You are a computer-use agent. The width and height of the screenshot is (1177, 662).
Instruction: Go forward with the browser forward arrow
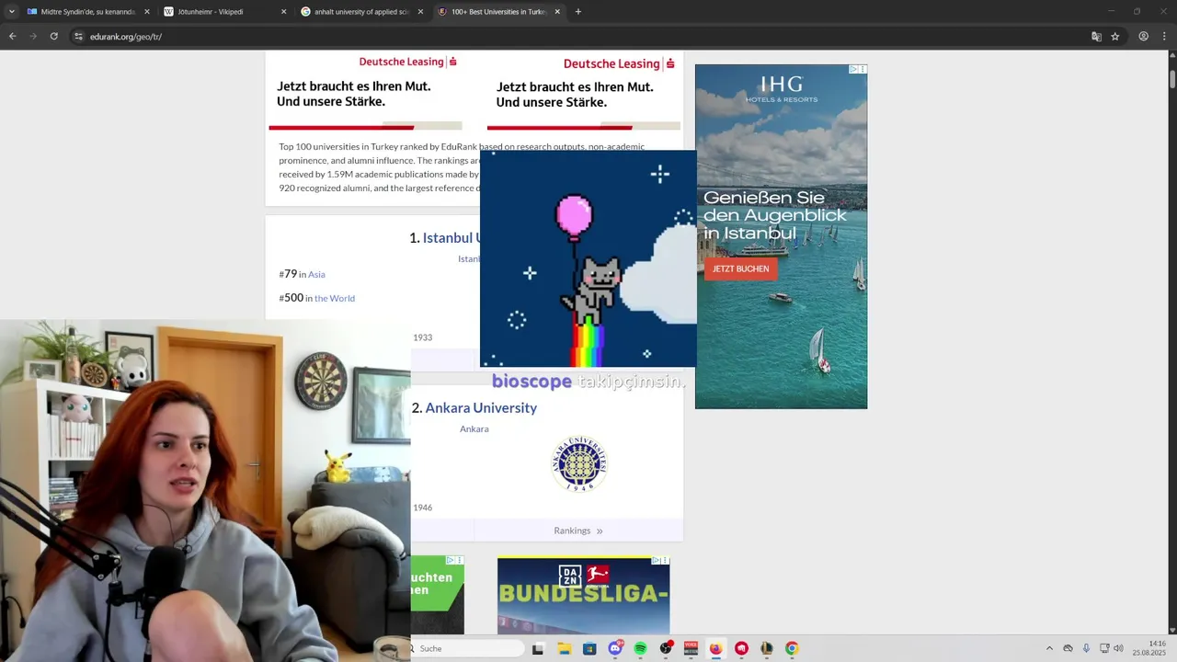[33, 37]
